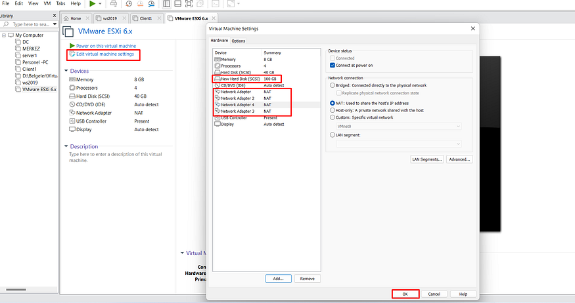This screenshot has height=303, width=575.
Task: Open the console view toolbar icon
Action: pos(216,4)
